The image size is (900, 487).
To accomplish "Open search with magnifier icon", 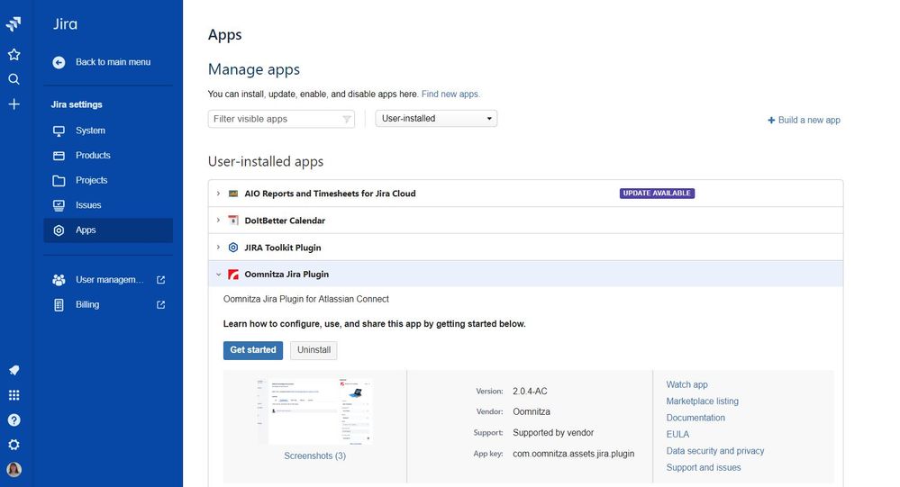I will coord(14,79).
